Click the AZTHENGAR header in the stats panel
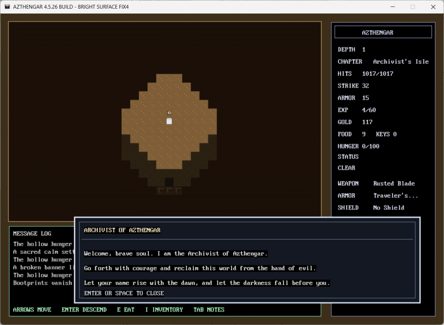The image size is (444, 325). (x=383, y=32)
